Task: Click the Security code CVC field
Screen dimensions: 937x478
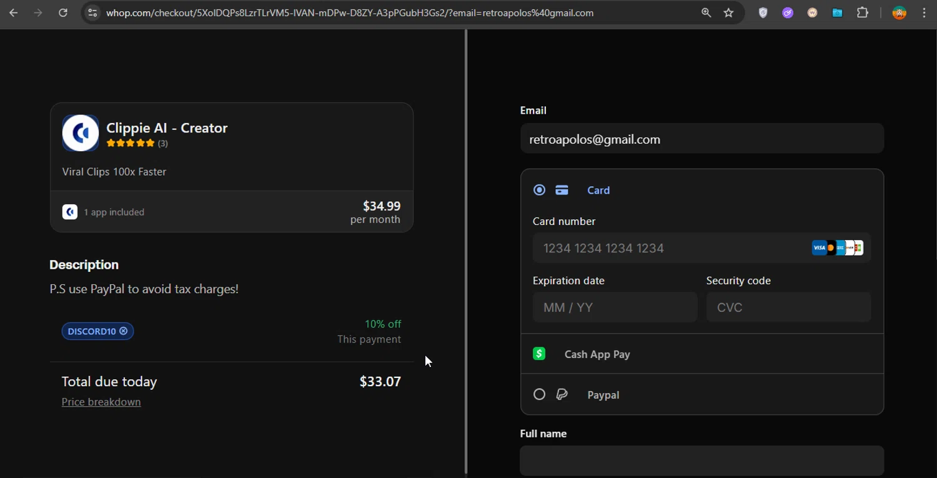Action: (x=788, y=307)
